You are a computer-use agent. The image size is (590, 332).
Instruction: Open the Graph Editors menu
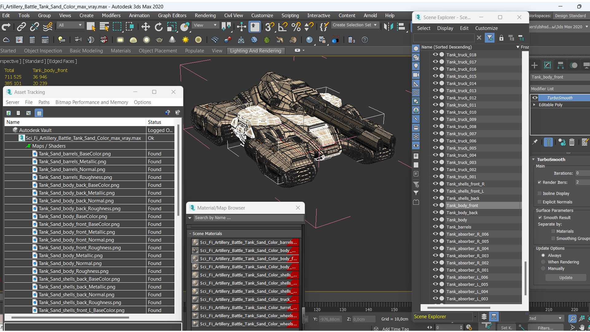172,15
